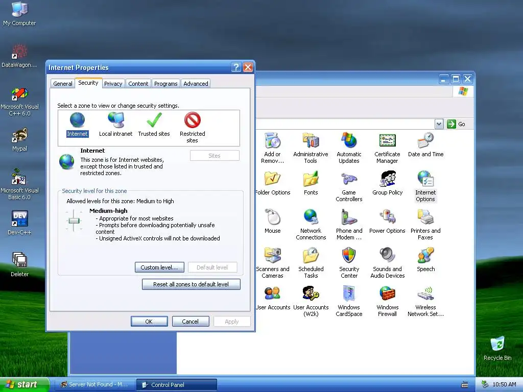Open Date and Time in Control Panel
Viewport: 523px width, 392px height.
click(x=425, y=144)
